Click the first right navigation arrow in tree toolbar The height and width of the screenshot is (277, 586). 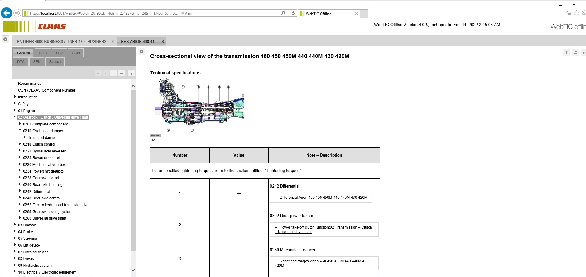(114, 73)
